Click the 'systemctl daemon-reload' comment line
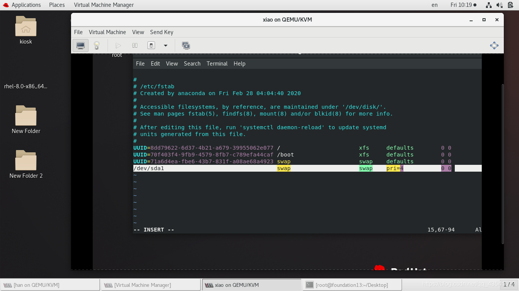This screenshot has height=291, width=519. (x=260, y=127)
